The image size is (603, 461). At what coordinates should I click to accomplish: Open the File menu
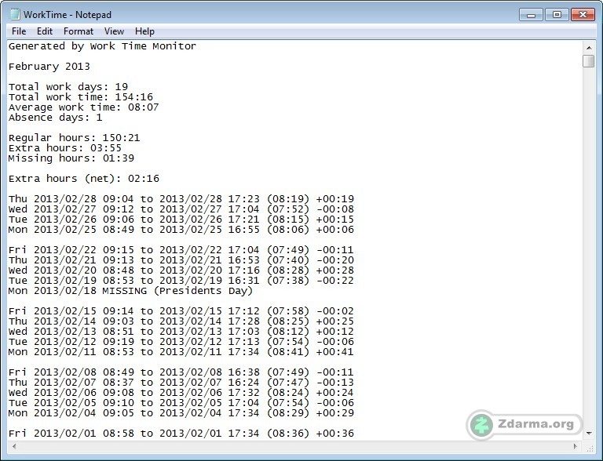click(19, 31)
